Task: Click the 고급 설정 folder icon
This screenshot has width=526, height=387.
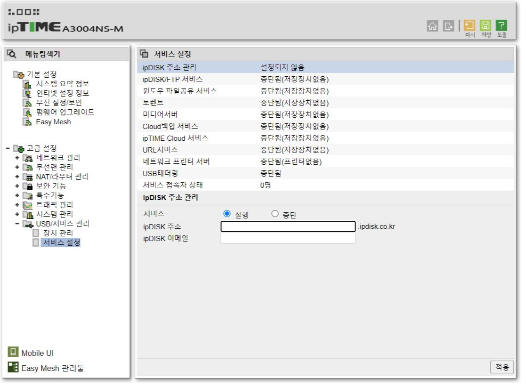Action: tap(19, 148)
